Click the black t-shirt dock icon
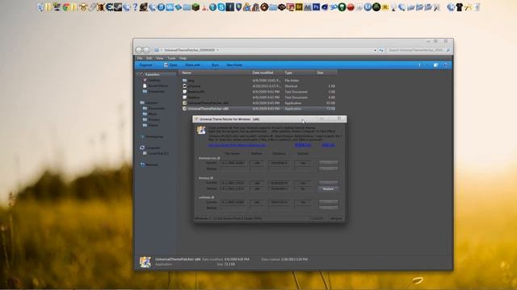Screen dimensions: 517x290 [x=460, y=7]
